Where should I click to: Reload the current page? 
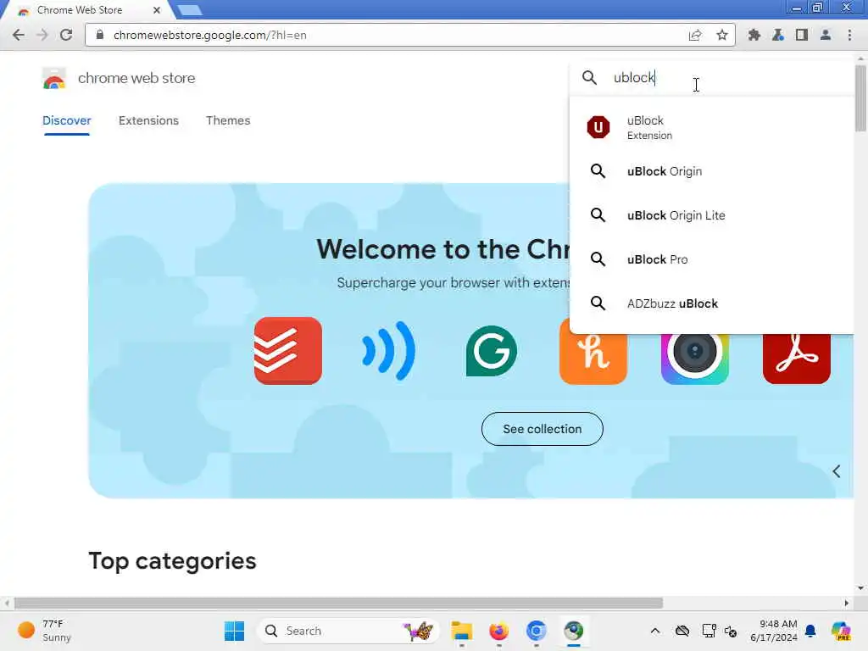click(66, 35)
